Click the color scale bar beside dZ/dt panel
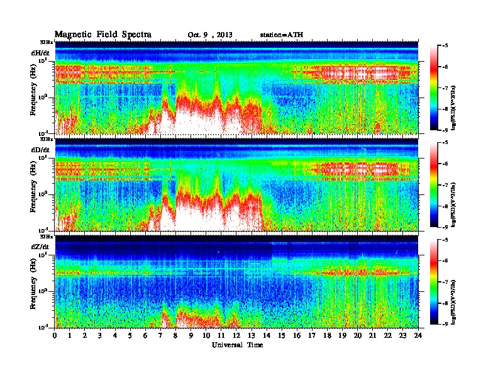Viewport: 498px width, 385px height. pos(434,282)
